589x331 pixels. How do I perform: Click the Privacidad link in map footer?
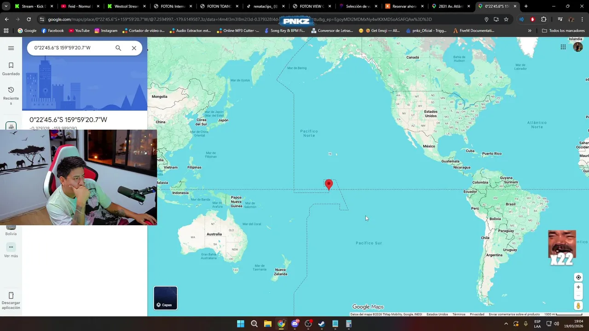[477, 314]
